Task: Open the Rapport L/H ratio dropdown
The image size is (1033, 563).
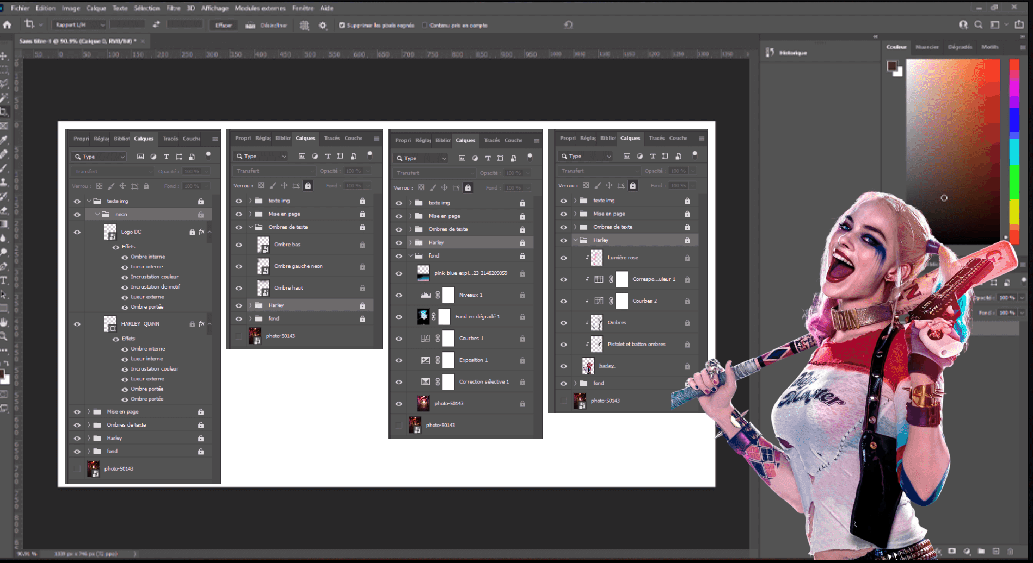Action: (x=79, y=25)
